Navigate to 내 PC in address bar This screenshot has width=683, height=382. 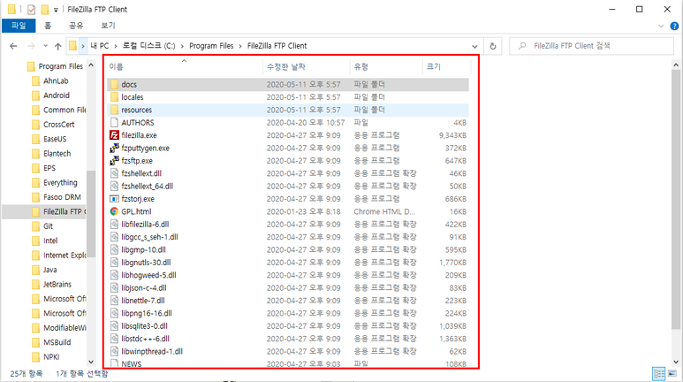coord(99,46)
